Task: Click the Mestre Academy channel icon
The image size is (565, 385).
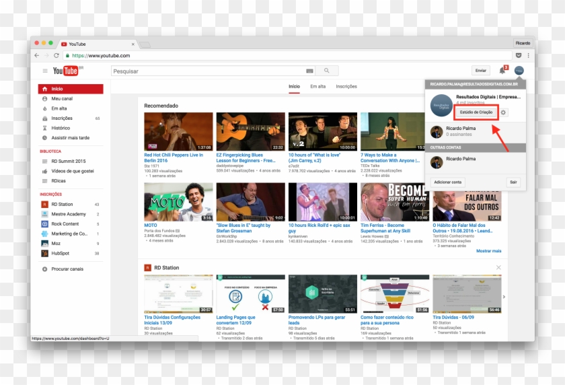Action: pyautogui.click(x=44, y=214)
